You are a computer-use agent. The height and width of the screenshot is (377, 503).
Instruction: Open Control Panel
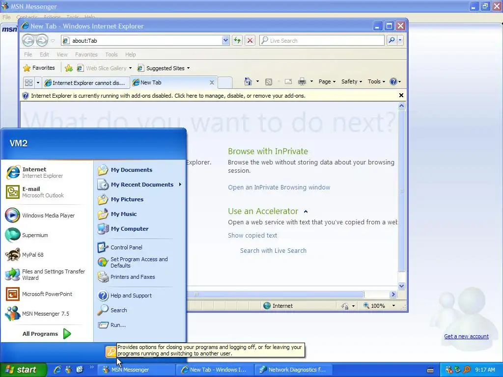tap(120, 247)
